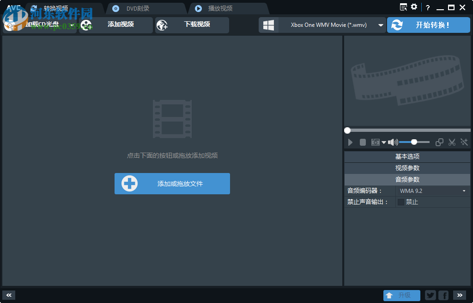
Task: Click the 开始转换 button
Action: pyautogui.click(x=428, y=25)
